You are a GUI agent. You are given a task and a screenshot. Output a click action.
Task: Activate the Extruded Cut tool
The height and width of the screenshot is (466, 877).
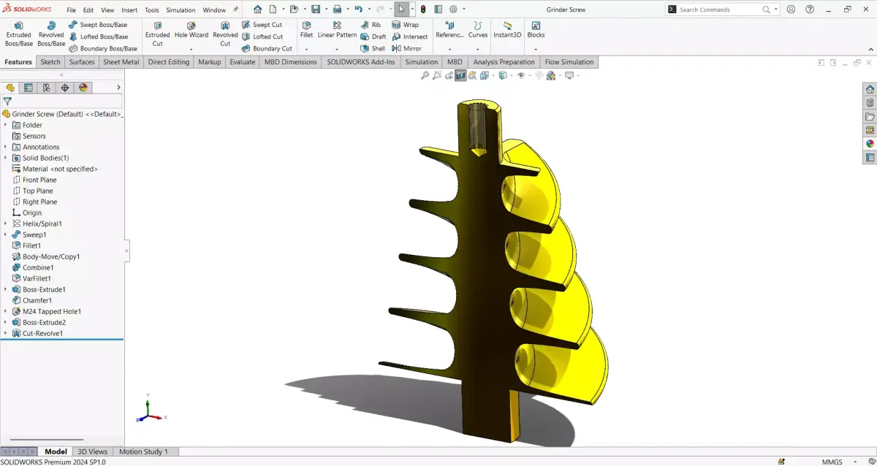click(x=157, y=34)
